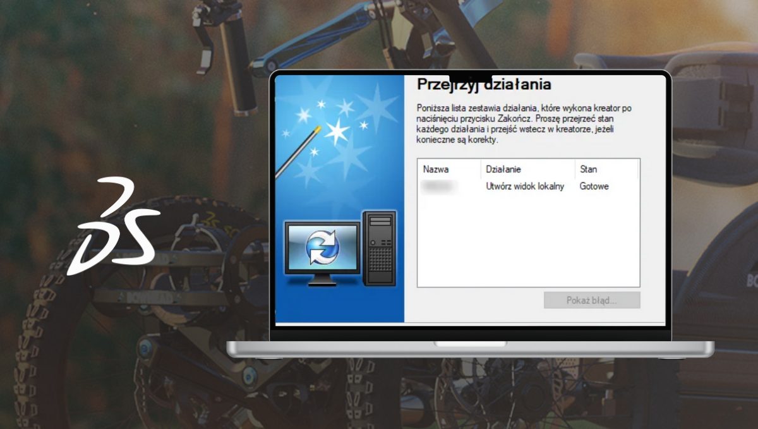Click the "Przejrzyj działania" heading
Image resolution: width=758 pixels, height=429 pixels.
(484, 84)
